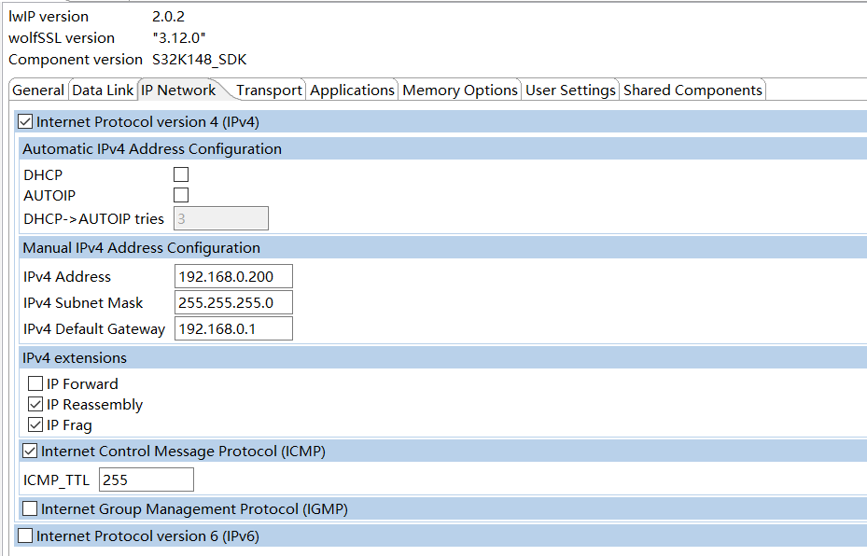Enable Internet Protocol version 6 (IPv6)
This screenshot has width=867, height=556.
25,536
